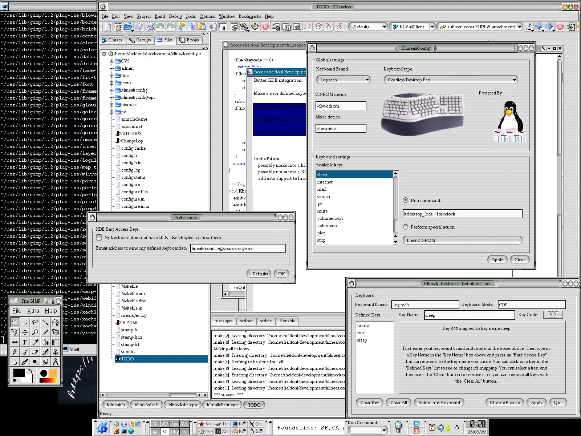Switch to the Classes tab
This screenshot has height=436, width=581.
(x=113, y=40)
